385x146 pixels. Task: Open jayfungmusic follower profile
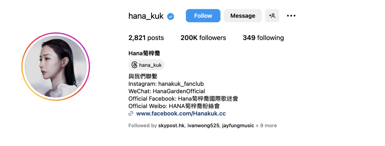click(238, 126)
